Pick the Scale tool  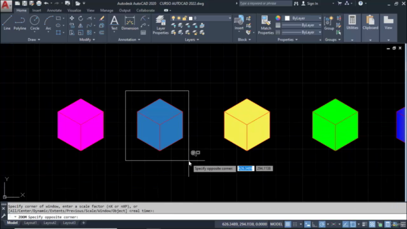pos(81,32)
